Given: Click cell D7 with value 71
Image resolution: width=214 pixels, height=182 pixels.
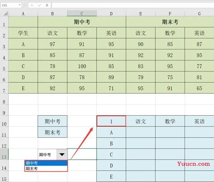Looking at the screenshot, I should coord(111,88).
